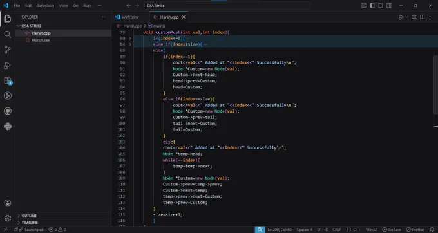Open the Source Control view
Viewport: 438px width, 233px height.
(8, 50)
